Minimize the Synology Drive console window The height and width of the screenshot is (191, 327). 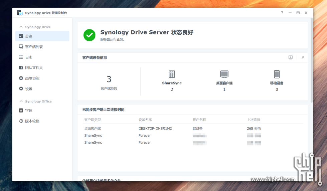[290, 13]
